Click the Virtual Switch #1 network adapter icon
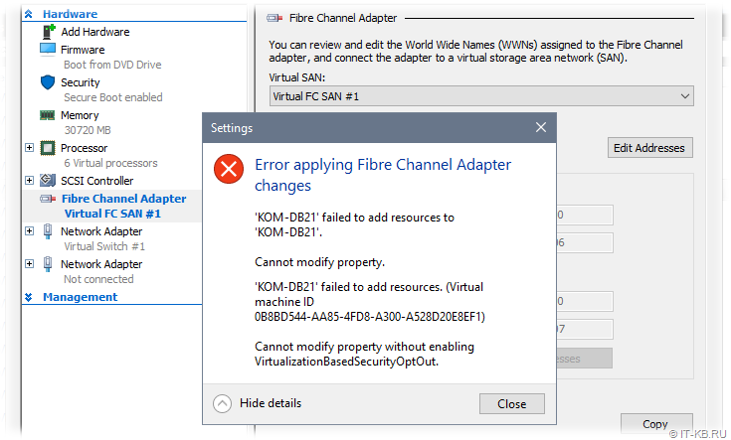 48,231
